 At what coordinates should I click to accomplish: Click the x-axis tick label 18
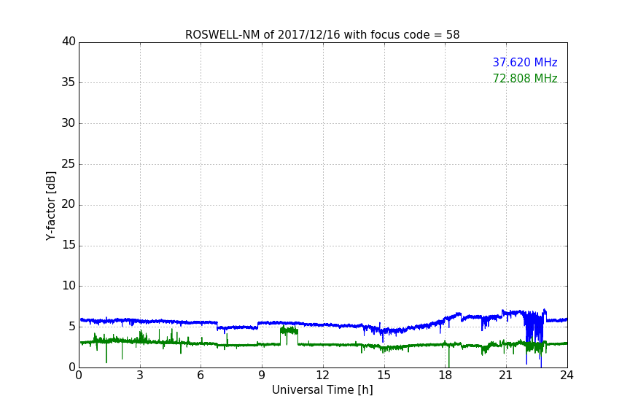click(x=446, y=376)
